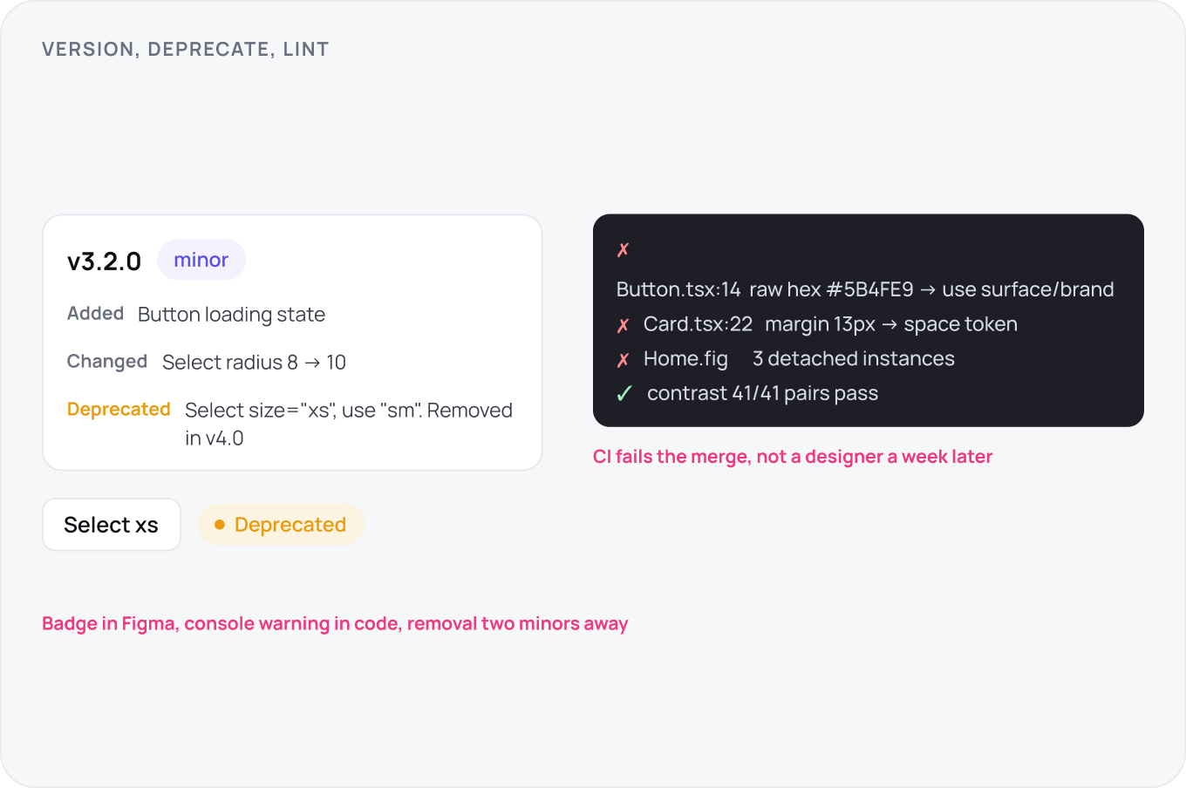
Task: Click the v3.2.0 version title
Action: pos(105,262)
